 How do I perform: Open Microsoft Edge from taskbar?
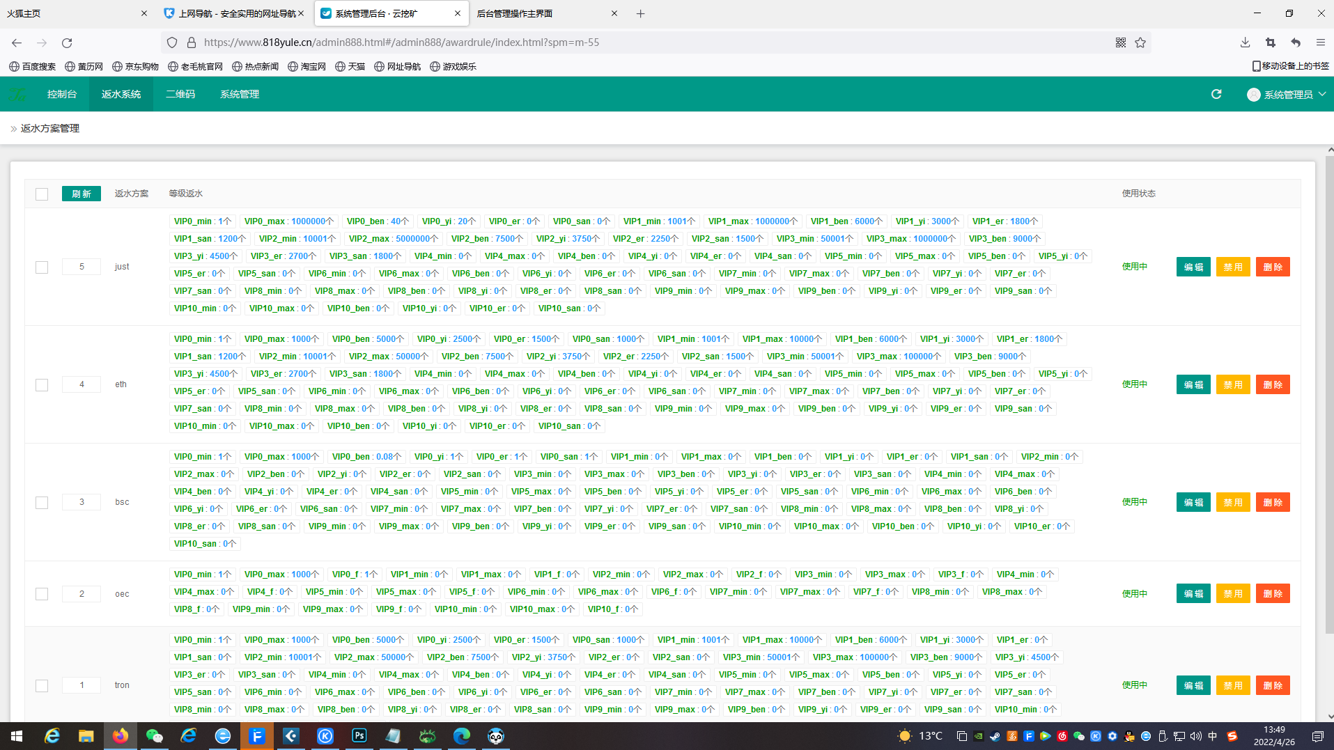pyautogui.click(x=462, y=736)
